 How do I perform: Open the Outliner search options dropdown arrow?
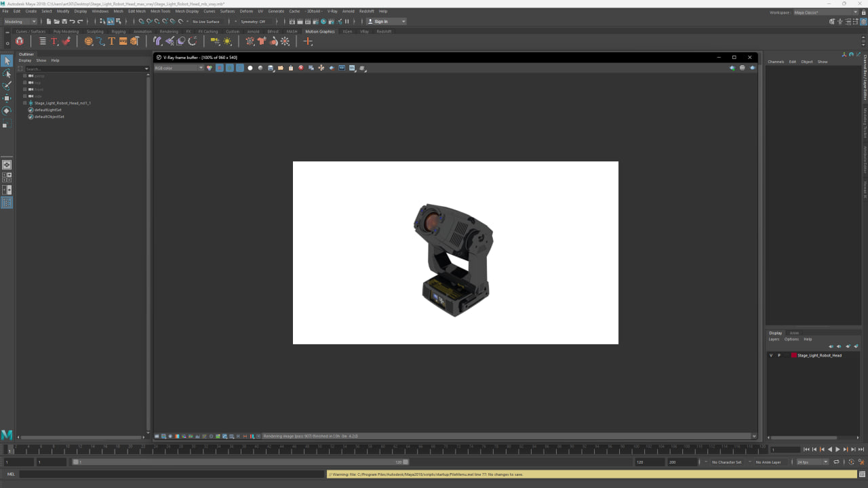pyautogui.click(x=146, y=68)
